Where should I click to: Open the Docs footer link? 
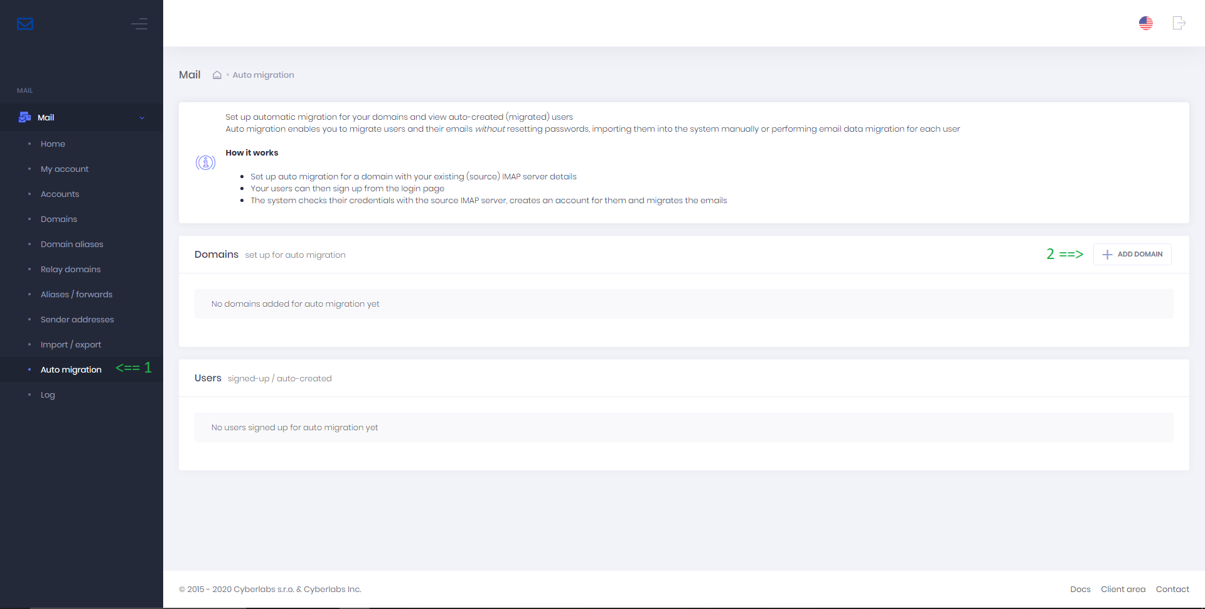(1080, 590)
